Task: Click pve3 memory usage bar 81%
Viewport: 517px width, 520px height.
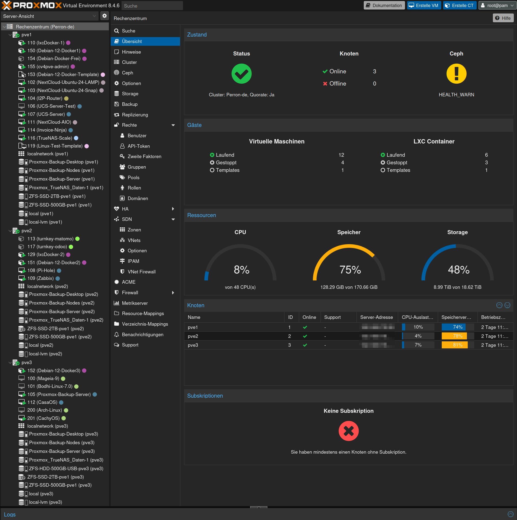Action: (457, 345)
